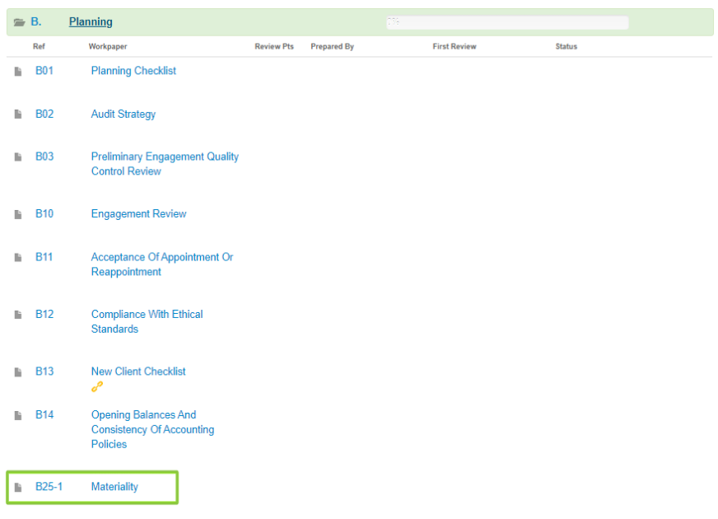Open the Audit Strategy workpaper
Viewport: 718px width, 519px height.
pos(123,115)
